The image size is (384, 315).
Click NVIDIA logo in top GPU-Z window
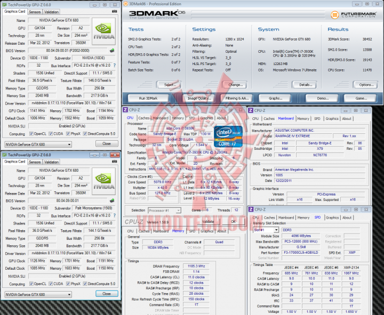104,31
